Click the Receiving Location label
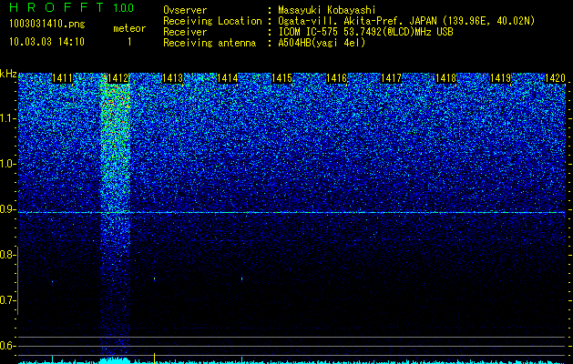573x364 pixels. pos(212,21)
